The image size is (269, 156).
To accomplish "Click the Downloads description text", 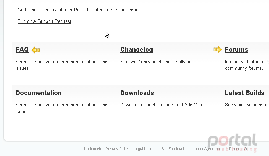I will (162, 105).
